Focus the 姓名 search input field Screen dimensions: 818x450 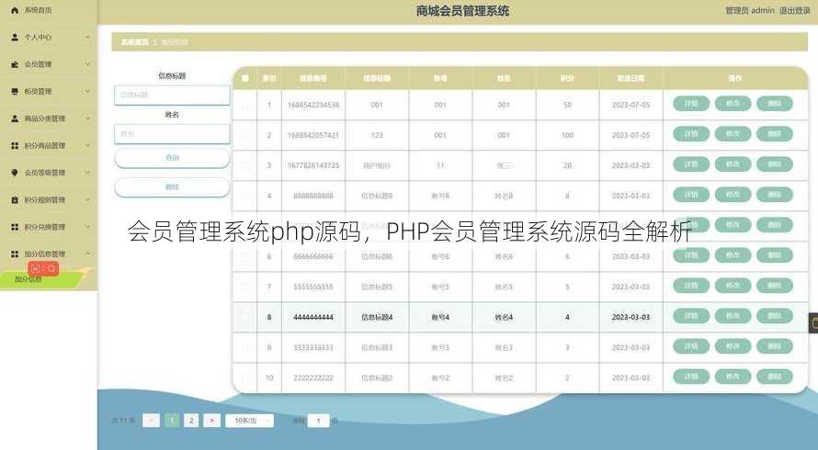tap(172, 134)
